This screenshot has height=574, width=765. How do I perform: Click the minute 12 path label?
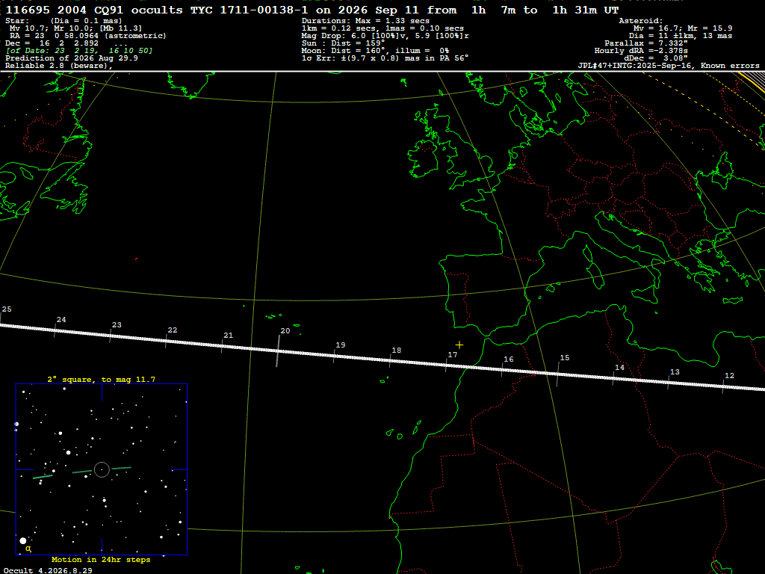(729, 376)
